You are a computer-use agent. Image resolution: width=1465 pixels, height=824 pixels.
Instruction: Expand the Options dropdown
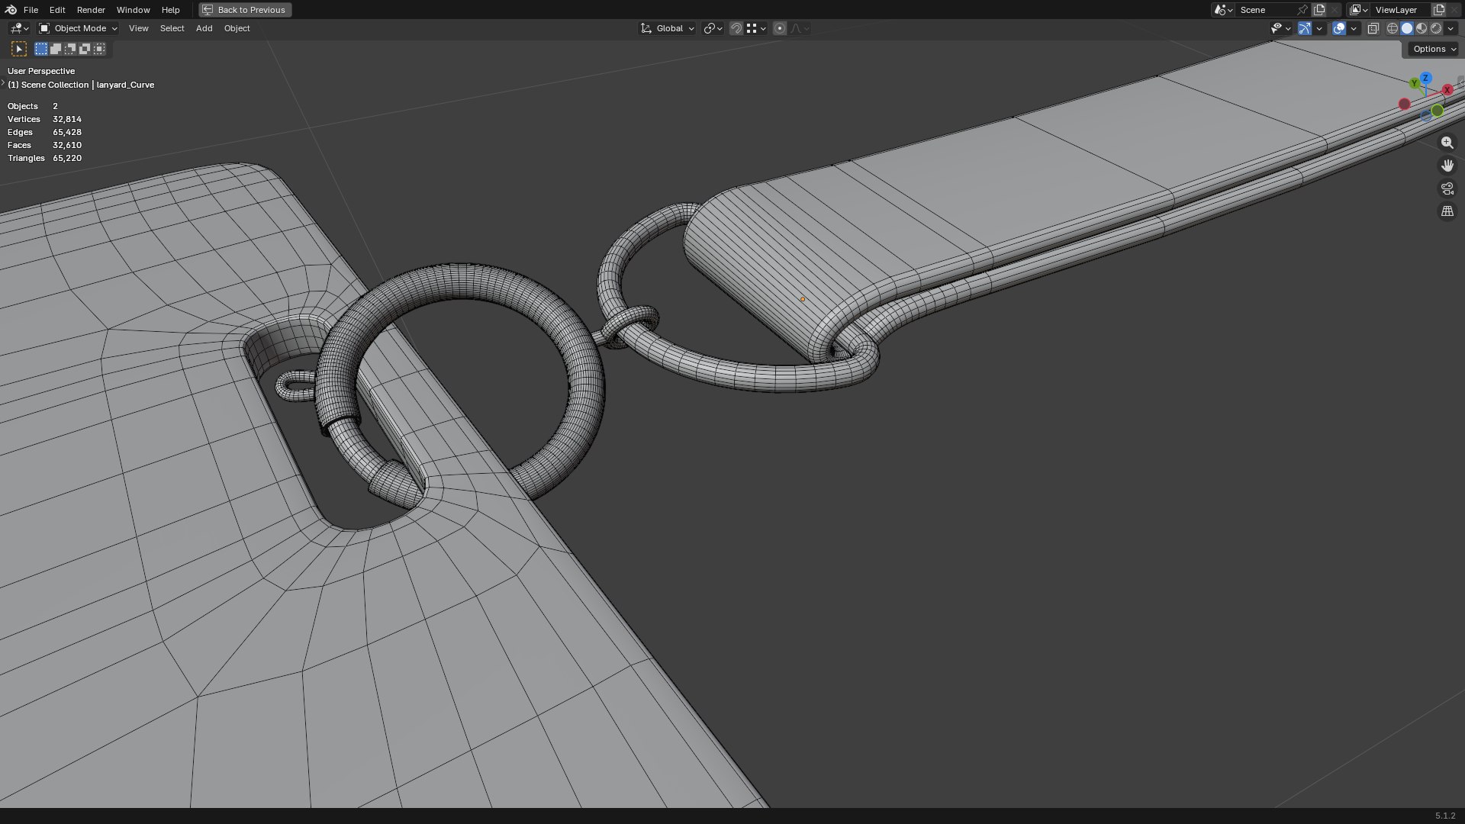(1434, 49)
